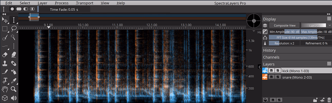This screenshot has width=332, height=103.
Task: Click the new layer from audio waveform icon
Action: [x=323, y=100]
